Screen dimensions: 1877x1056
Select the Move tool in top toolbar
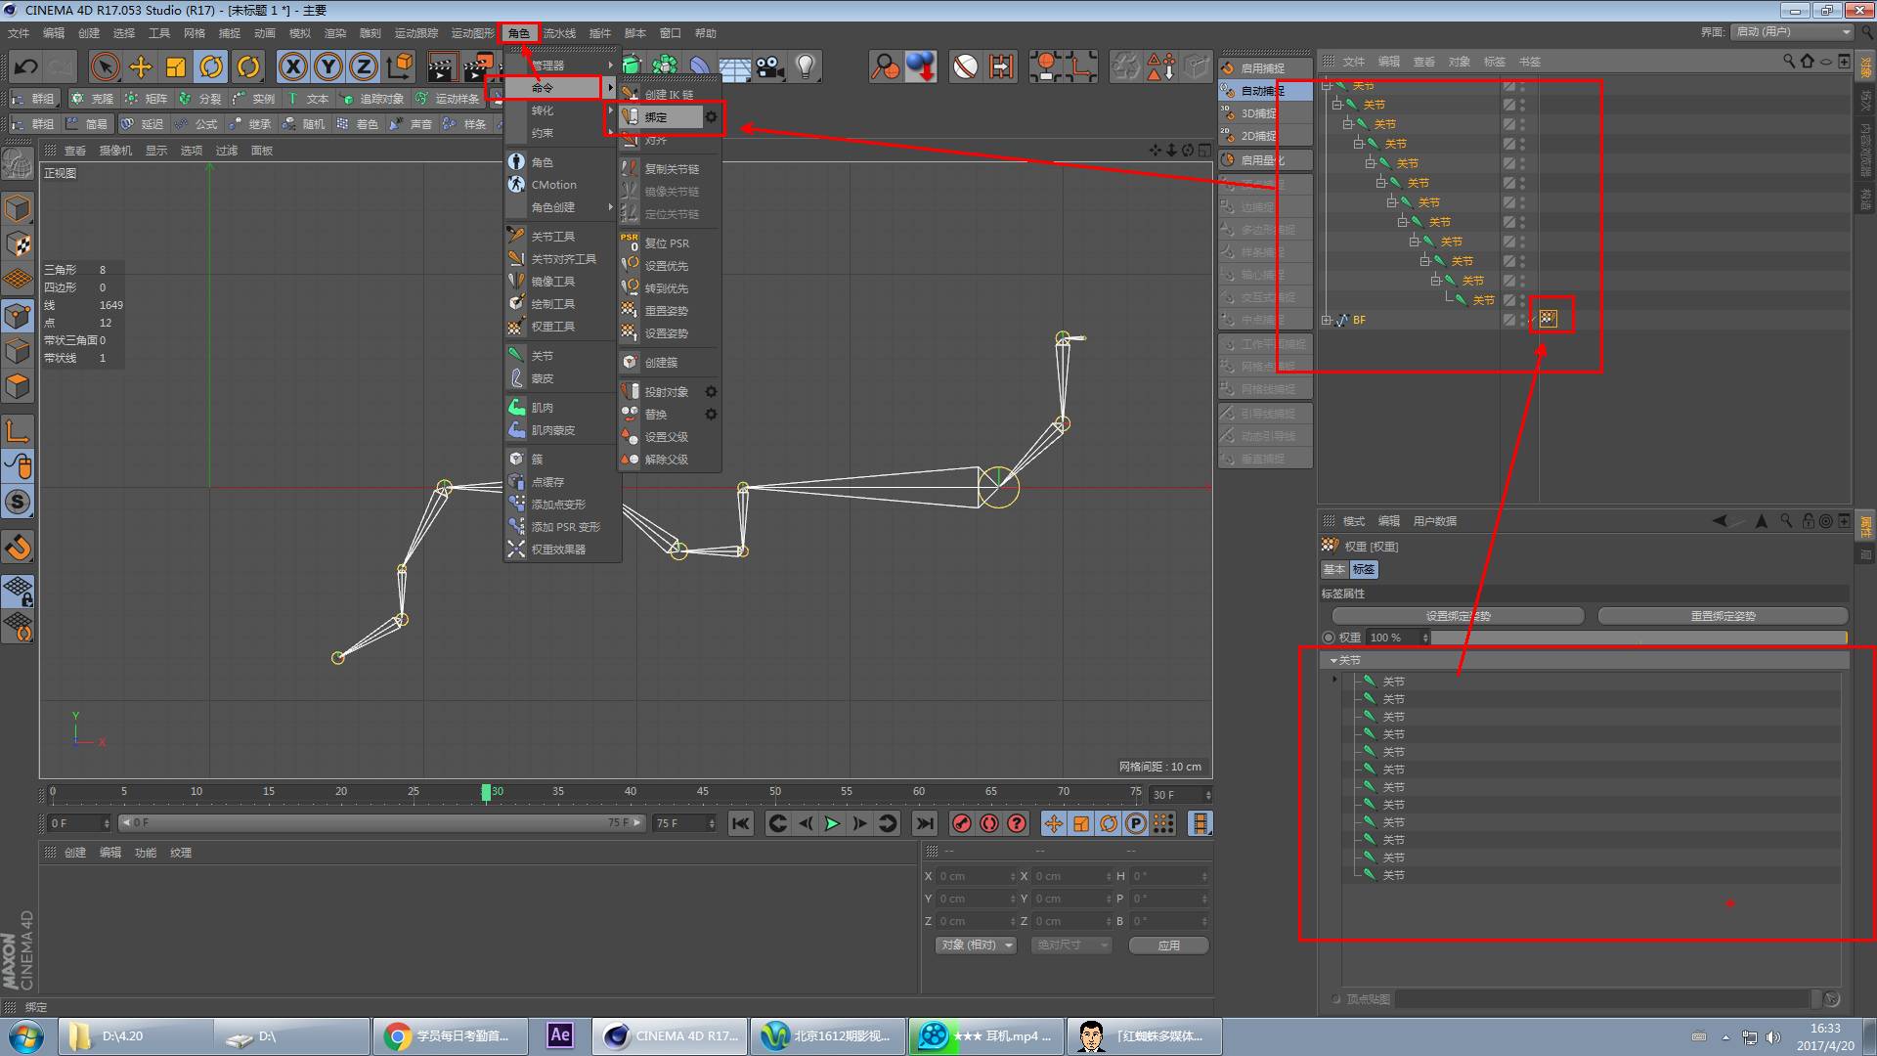[x=141, y=66]
